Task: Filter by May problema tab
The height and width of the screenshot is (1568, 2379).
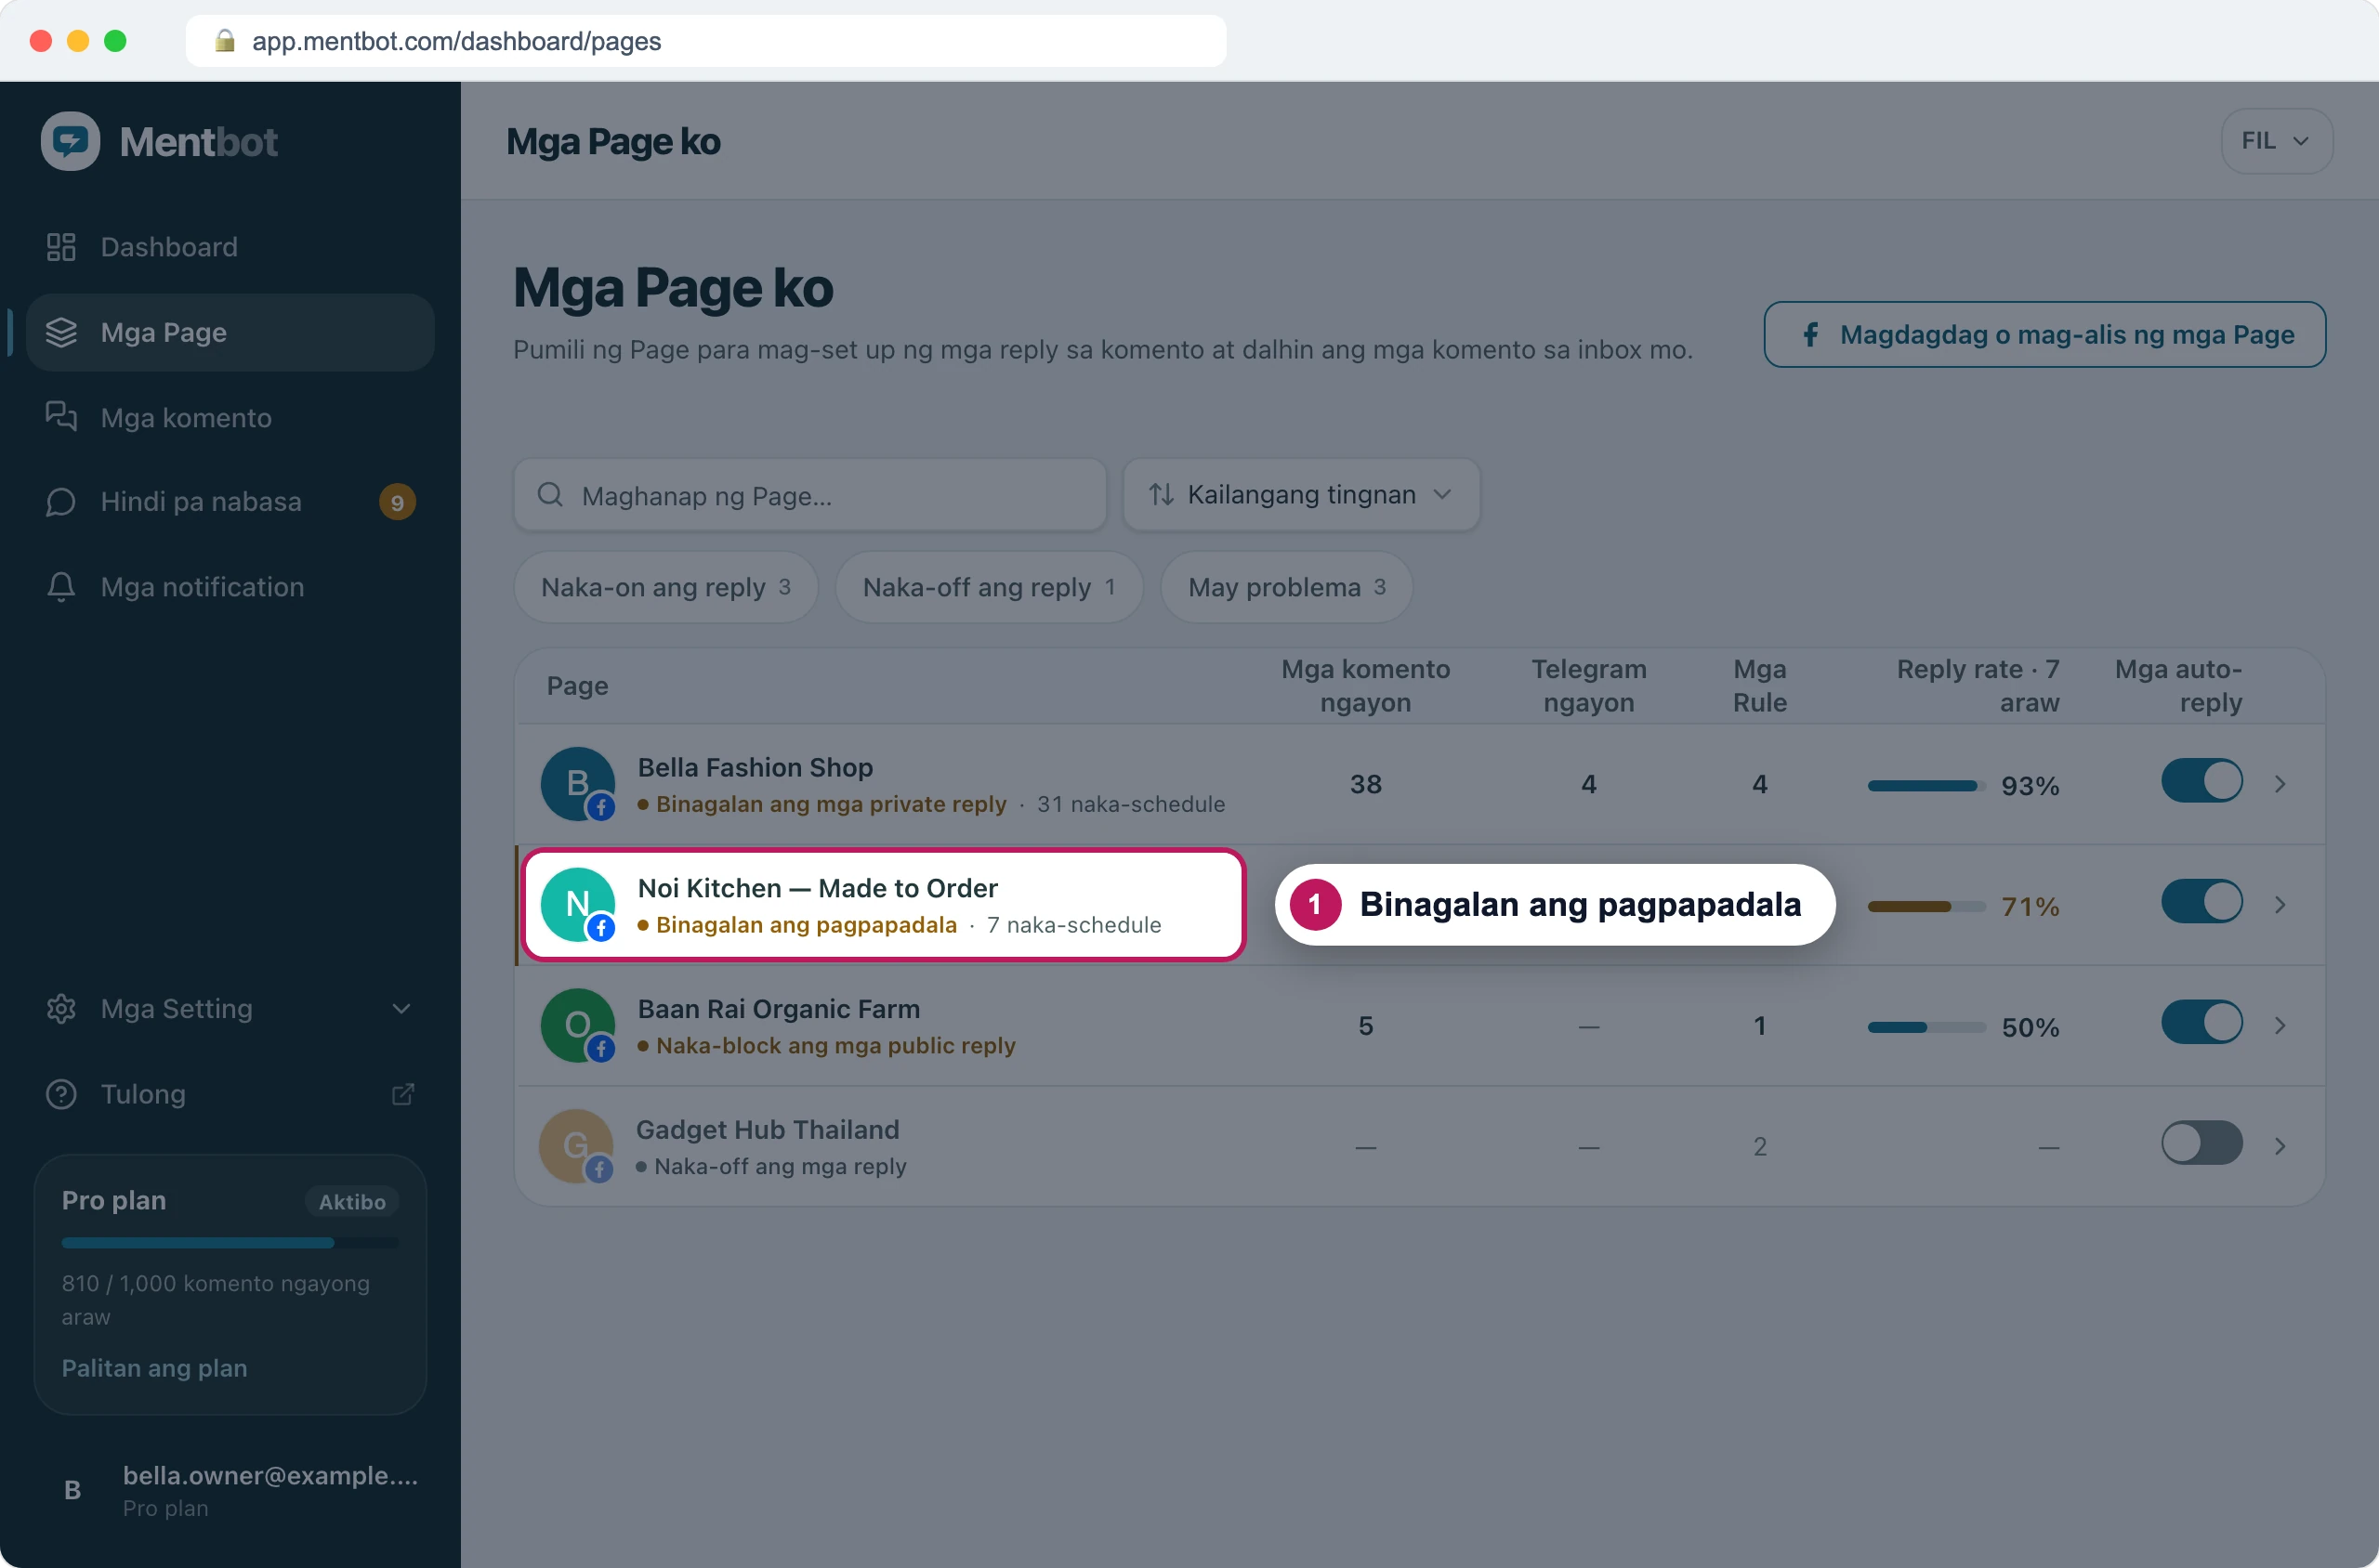Action: (1286, 587)
